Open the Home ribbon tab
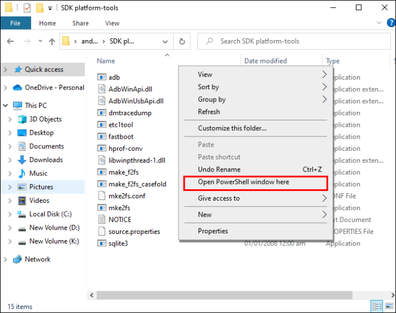 (x=48, y=23)
